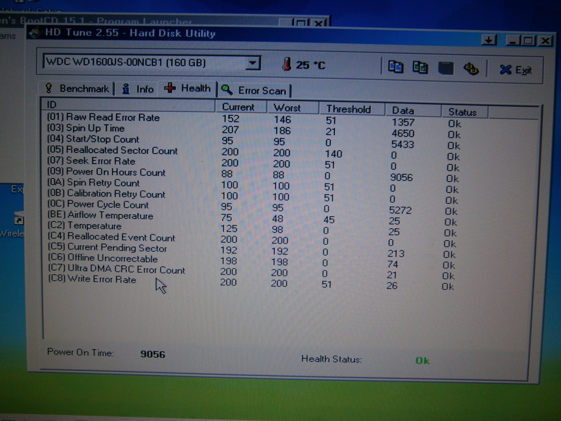Exit HD Tune with the Exit button
The width and height of the screenshot is (561, 421).
click(x=516, y=70)
